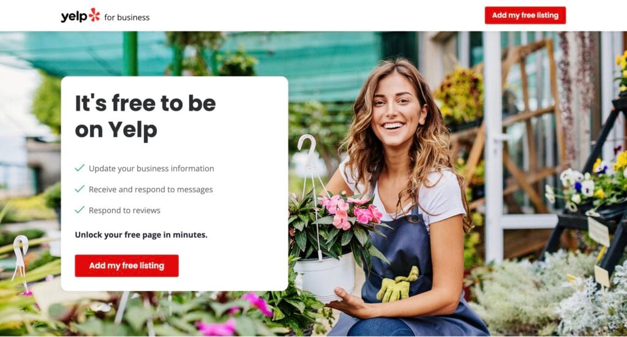Click the yelp wordmark in the header

pos(74,17)
